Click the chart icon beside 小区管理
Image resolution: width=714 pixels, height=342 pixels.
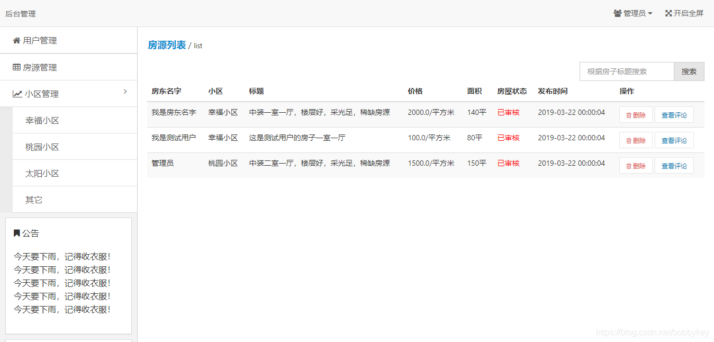pos(17,94)
